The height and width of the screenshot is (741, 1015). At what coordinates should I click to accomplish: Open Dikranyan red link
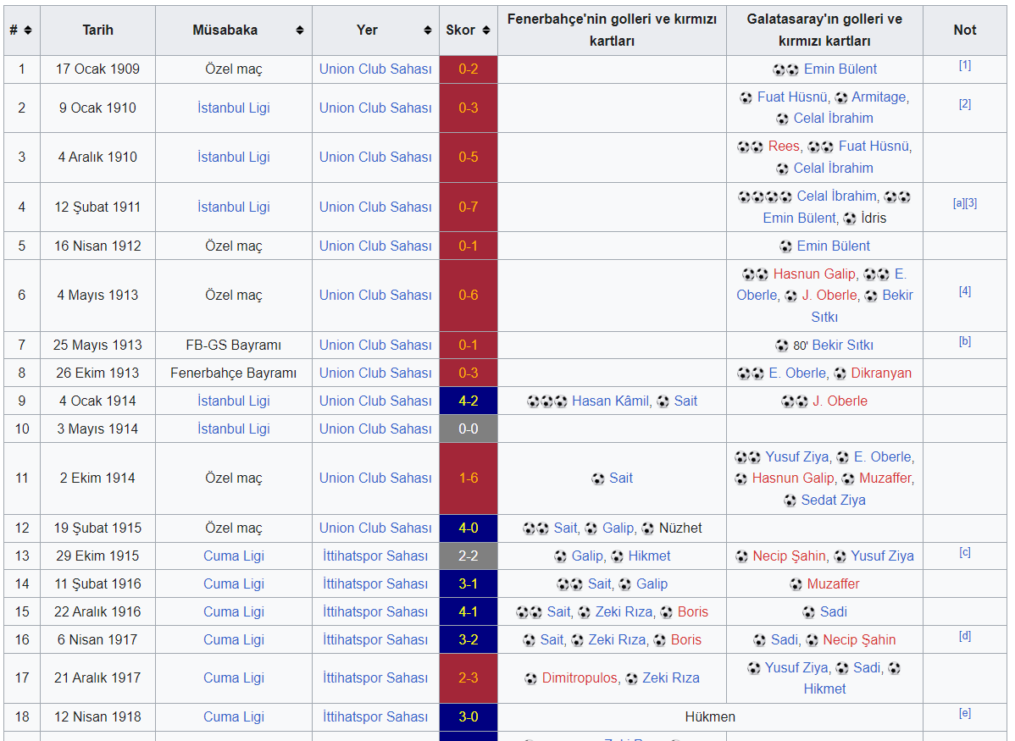(881, 373)
